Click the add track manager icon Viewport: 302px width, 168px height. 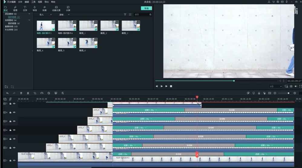click(5, 99)
